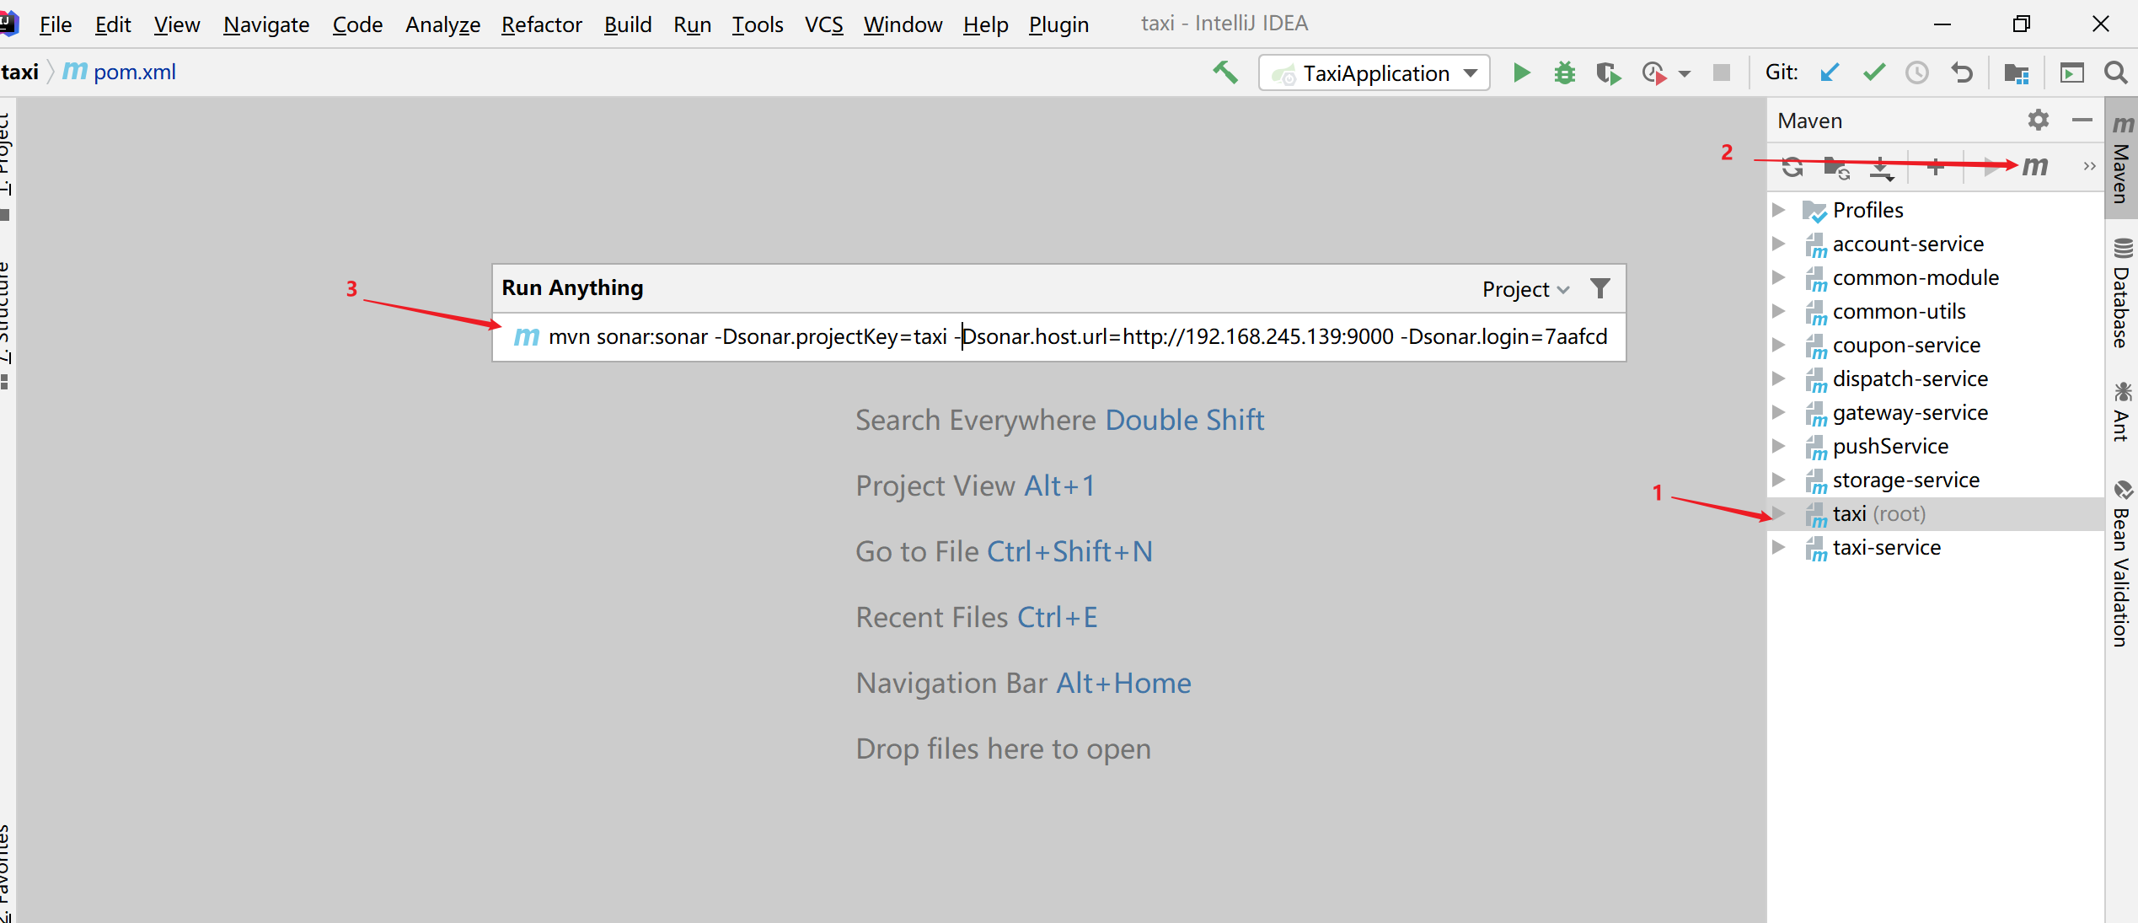Toggle the Run Anything filter icon

point(1599,288)
